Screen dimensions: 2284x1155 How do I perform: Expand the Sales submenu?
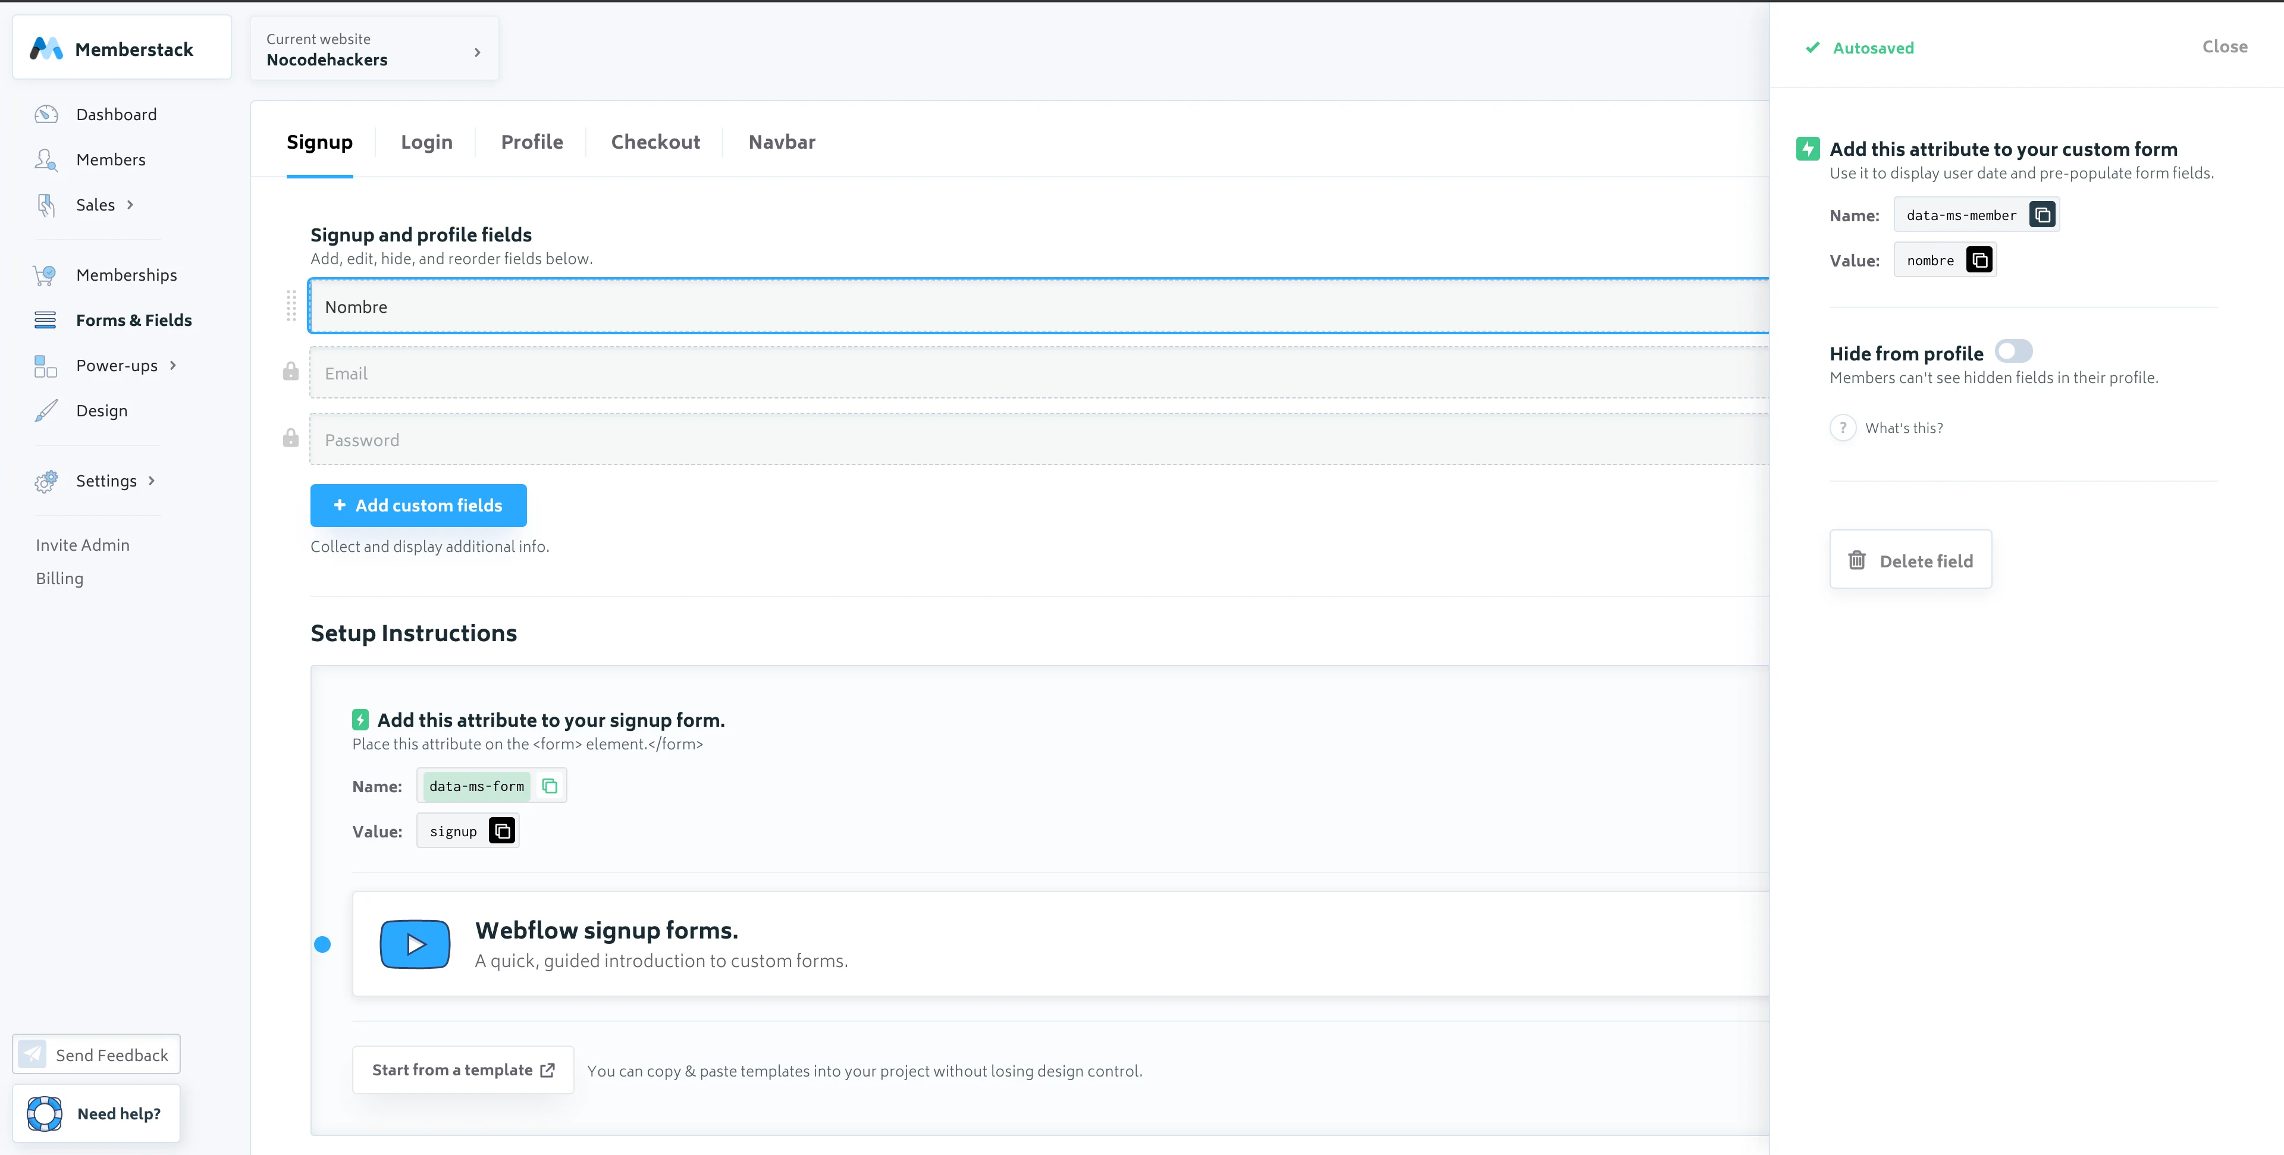pyautogui.click(x=130, y=205)
